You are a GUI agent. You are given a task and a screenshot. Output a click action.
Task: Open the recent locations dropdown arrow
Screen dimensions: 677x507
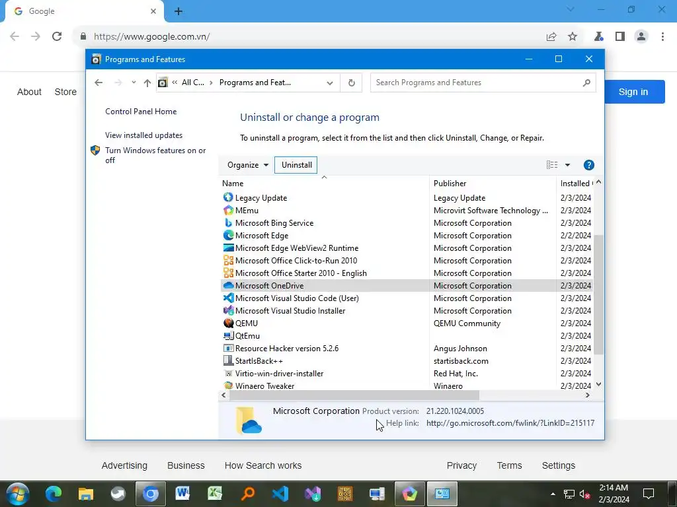tap(134, 83)
